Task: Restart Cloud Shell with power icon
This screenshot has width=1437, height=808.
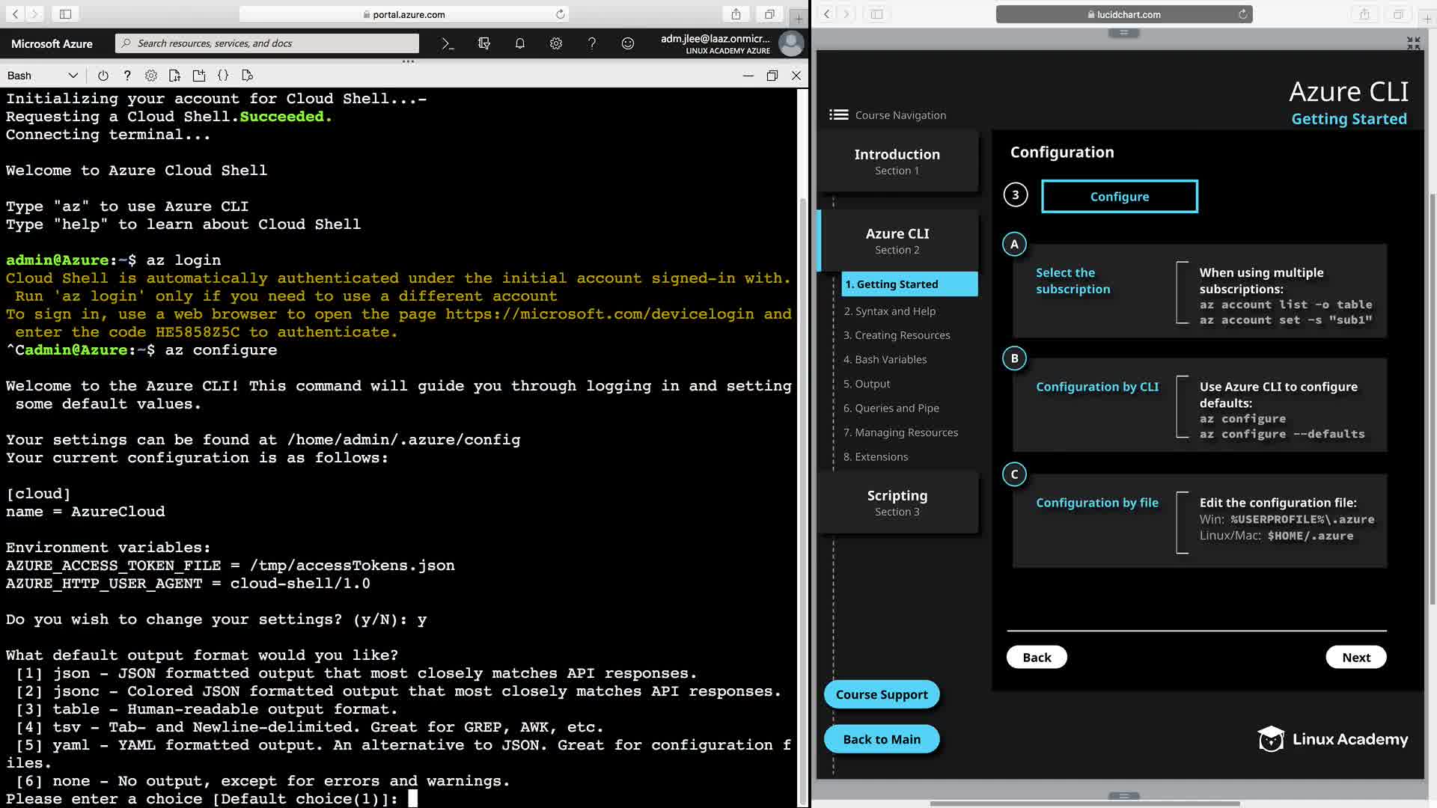Action: 103,76
